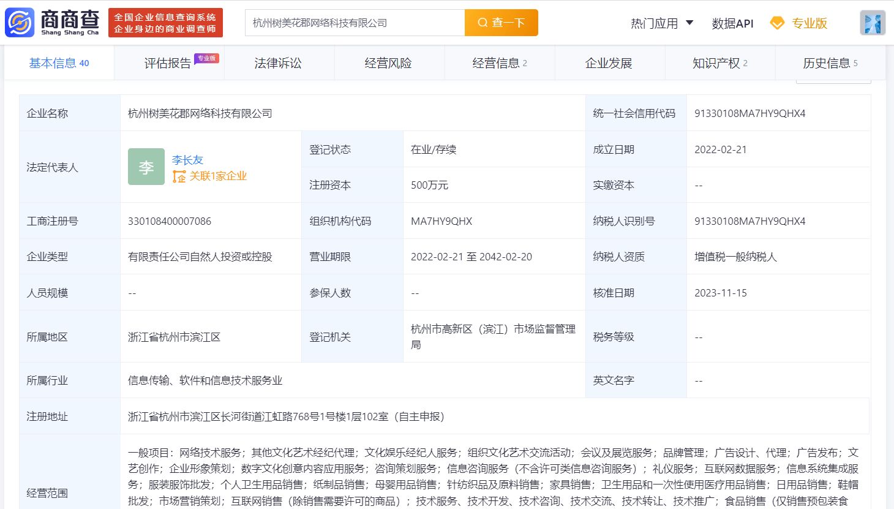
Task: Click the 专业版 badge on 评估报告
Action: pos(206,58)
